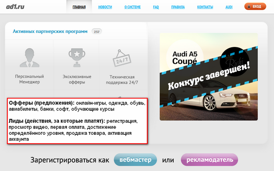Image resolution: width=274 pixels, height=171 pixels.
Task: Click the Эксклюзивные офферы caption text
Action: [x=77, y=79]
